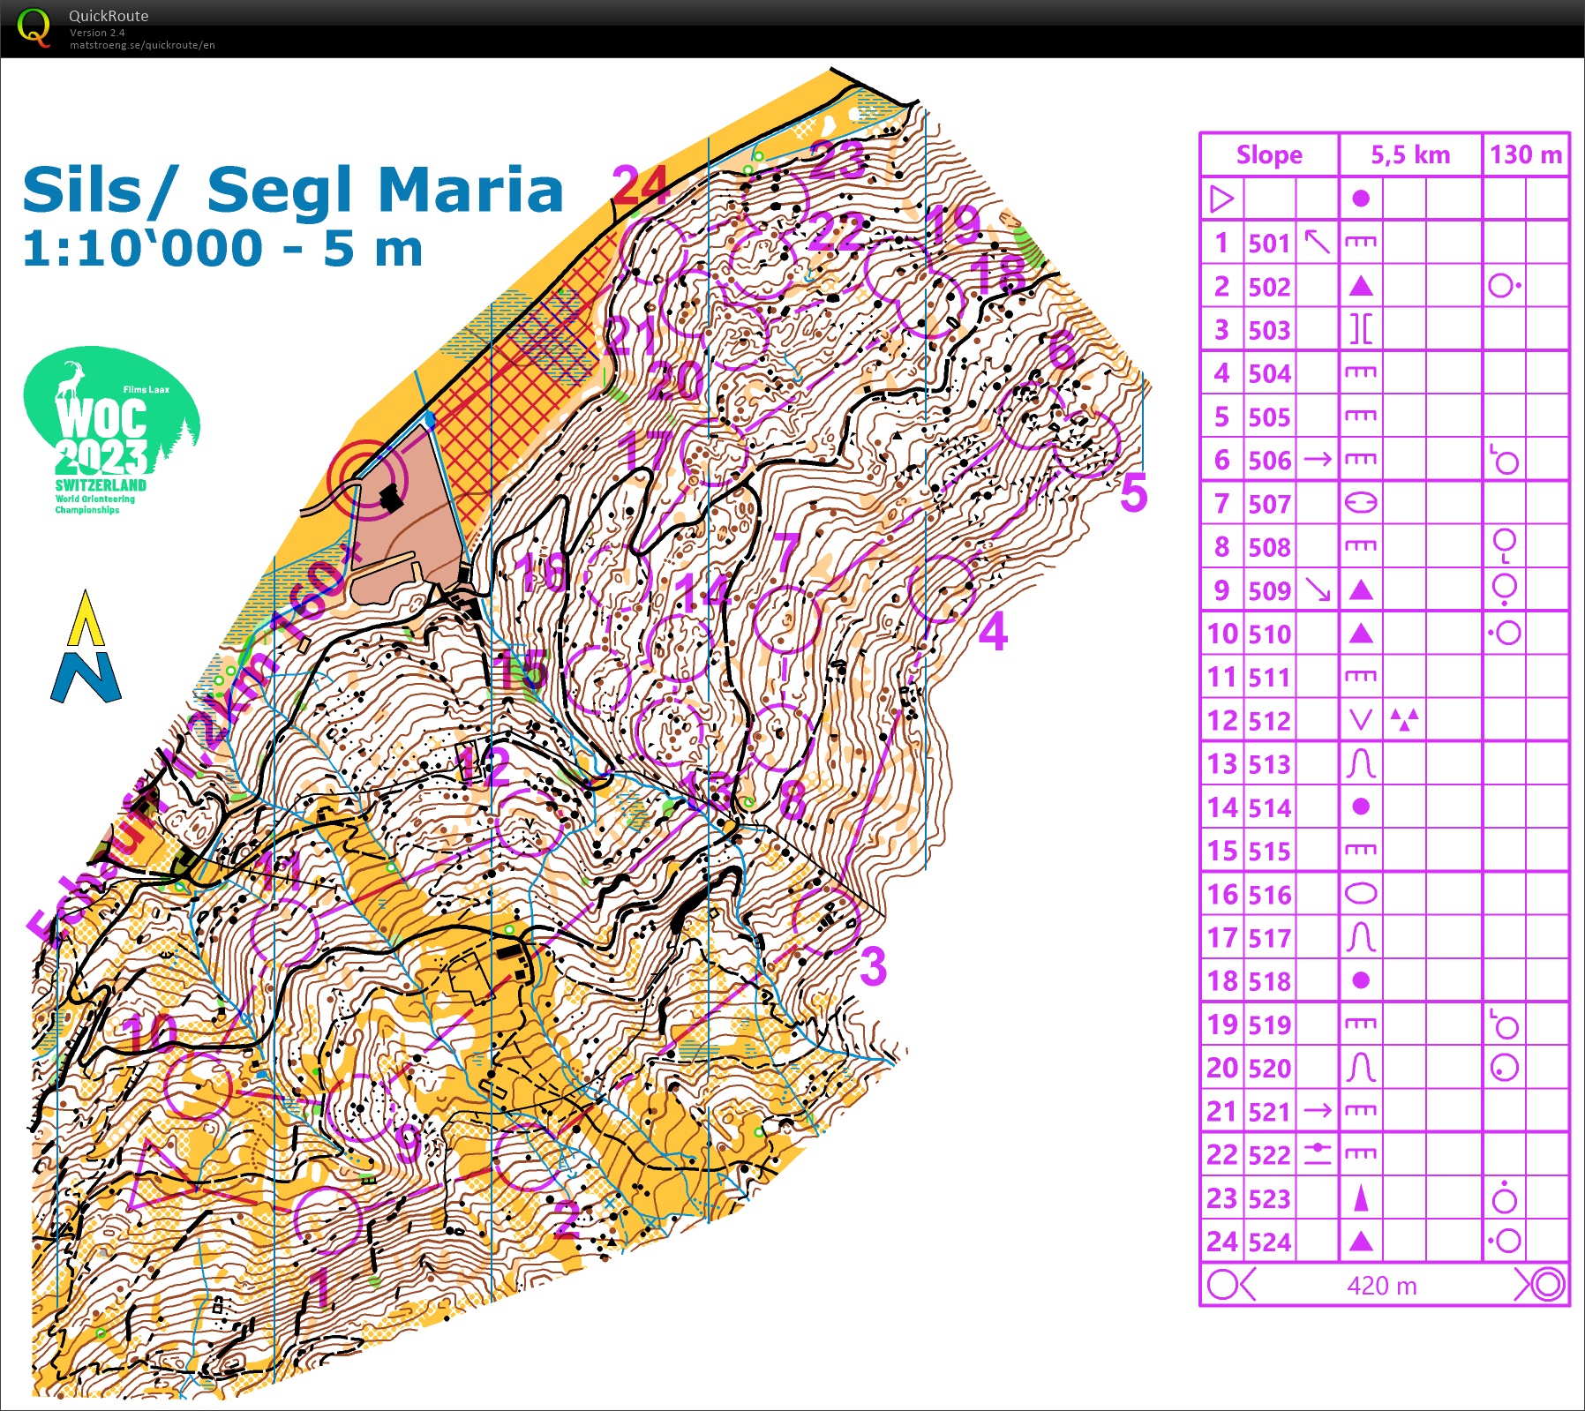This screenshot has height=1411, width=1585.
Task: Click the dot symbol in row 518
Action: tap(1361, 980)
